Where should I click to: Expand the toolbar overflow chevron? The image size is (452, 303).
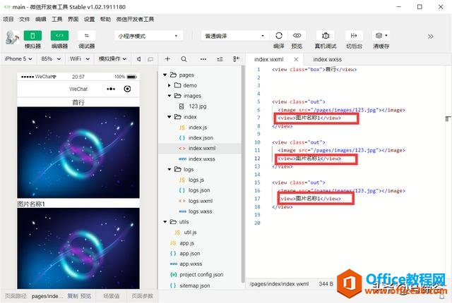pos(430,36)
